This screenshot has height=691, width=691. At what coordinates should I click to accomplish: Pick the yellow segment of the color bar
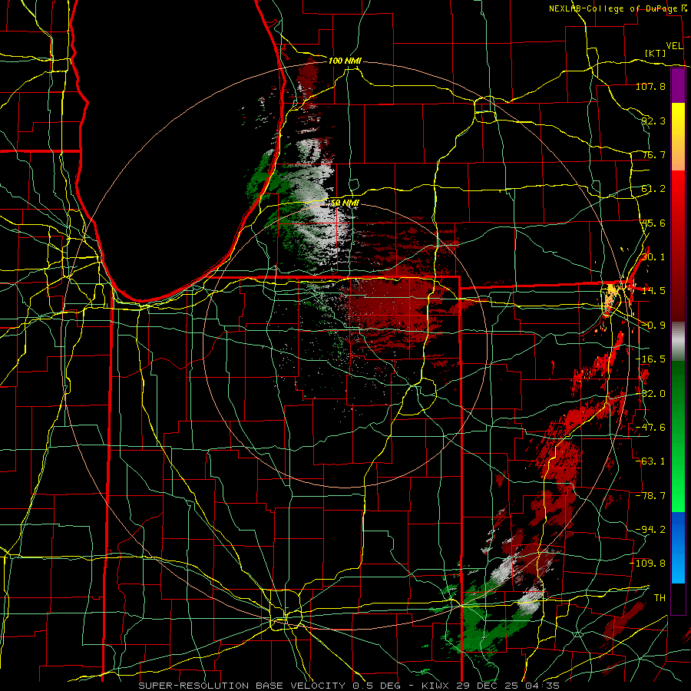coord(678,137)
